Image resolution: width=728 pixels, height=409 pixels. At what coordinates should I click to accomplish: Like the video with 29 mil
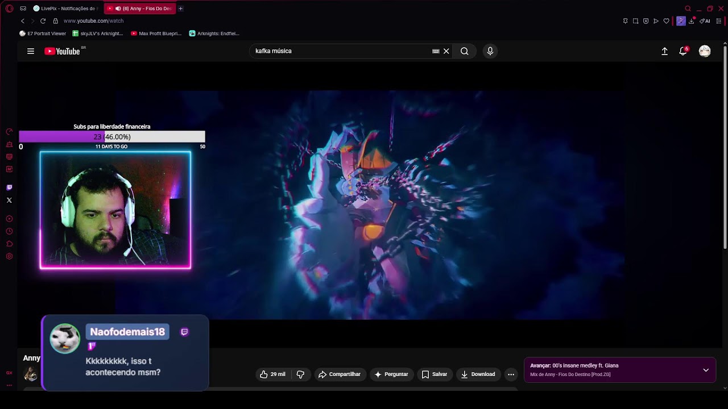coord(272,374)
